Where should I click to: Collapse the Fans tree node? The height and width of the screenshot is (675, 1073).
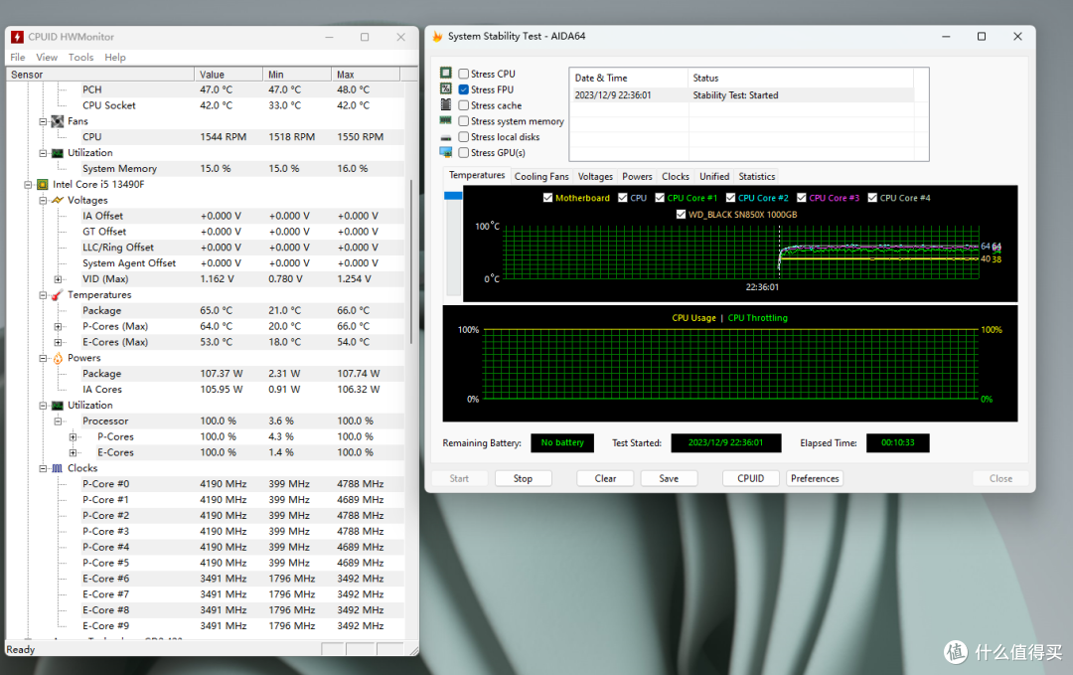coord(43,121)
